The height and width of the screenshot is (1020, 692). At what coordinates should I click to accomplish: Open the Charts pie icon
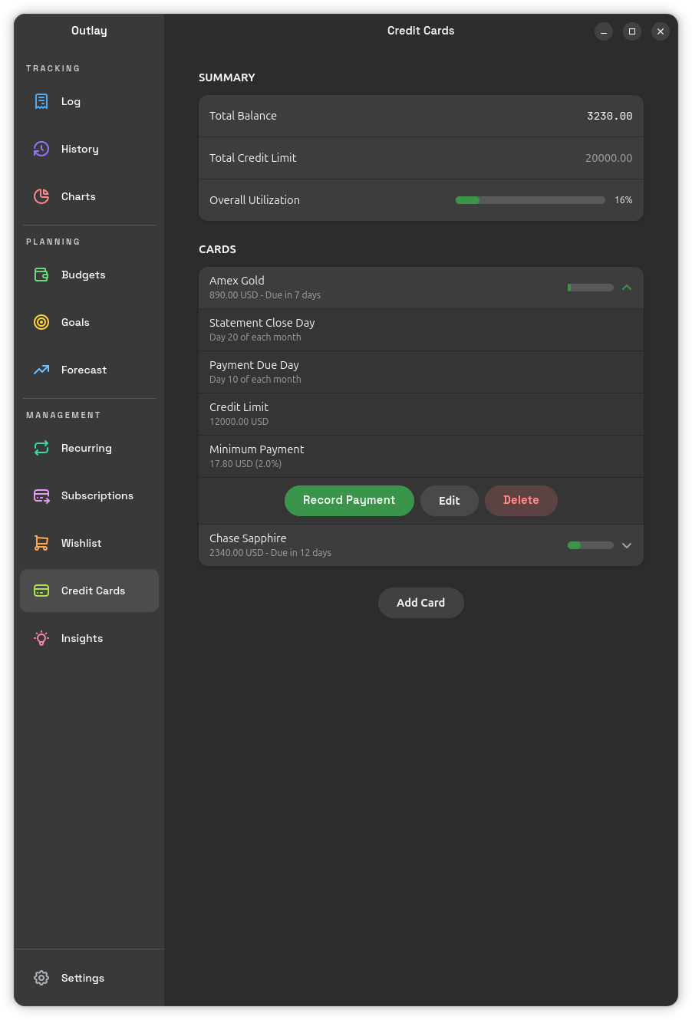tap(41, 196)
